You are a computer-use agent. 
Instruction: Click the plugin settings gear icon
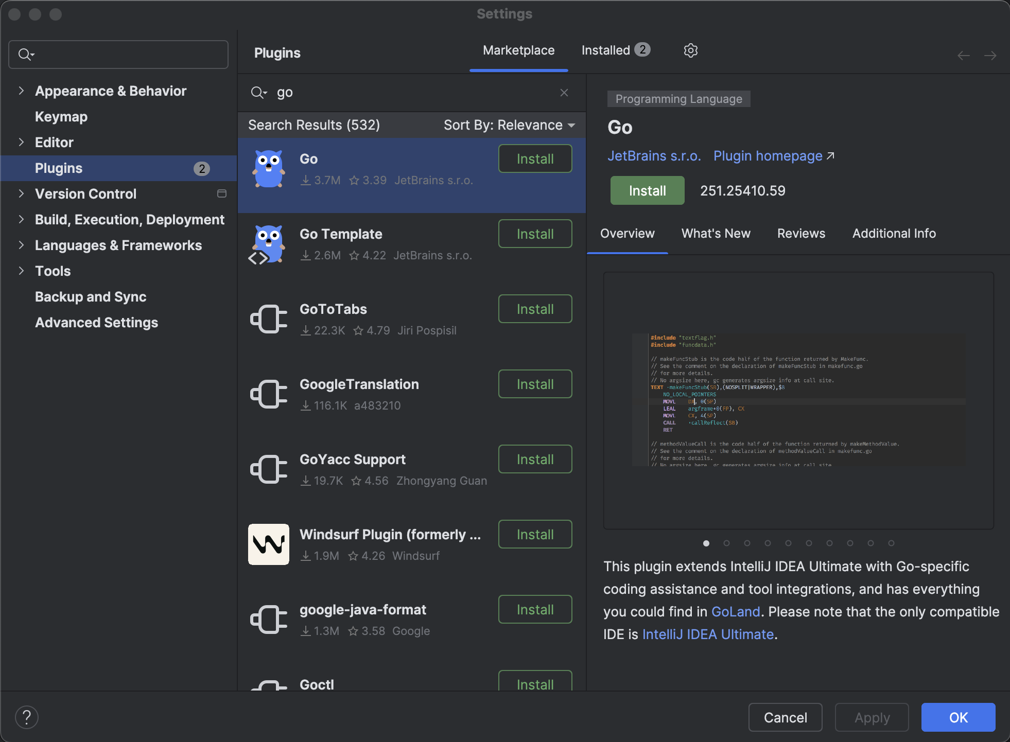[x=690, y=50]
